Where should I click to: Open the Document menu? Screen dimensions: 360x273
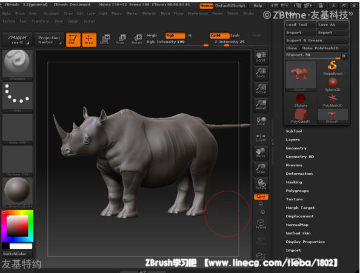click(x=51, y=13)
